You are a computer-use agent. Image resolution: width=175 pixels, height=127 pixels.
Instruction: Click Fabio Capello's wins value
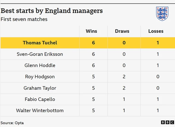pyautogui.click(x=94, y=99)
